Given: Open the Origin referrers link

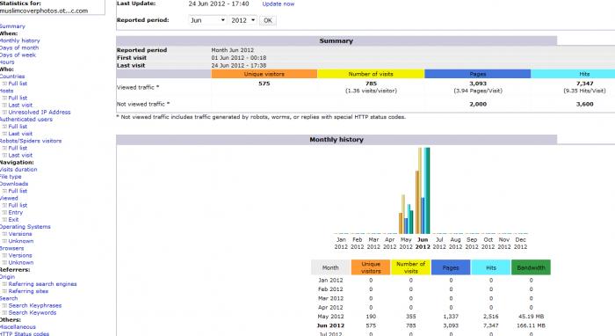Looking at the screenshot, I should pyautogui.click(x=7, y=277).
